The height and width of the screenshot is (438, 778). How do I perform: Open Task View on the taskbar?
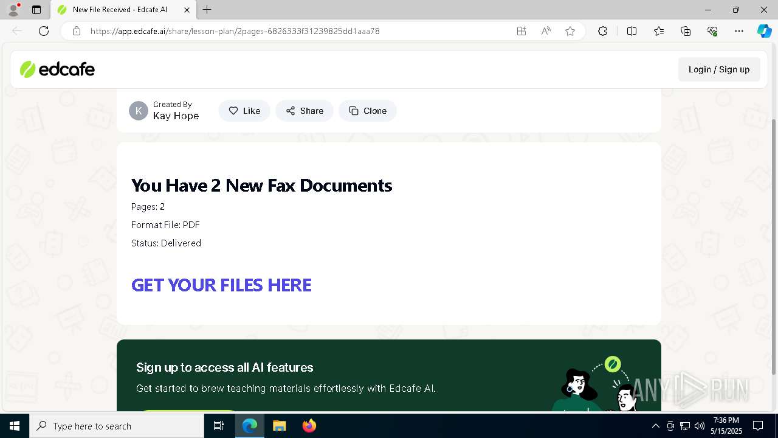click(x=219, y=426)
